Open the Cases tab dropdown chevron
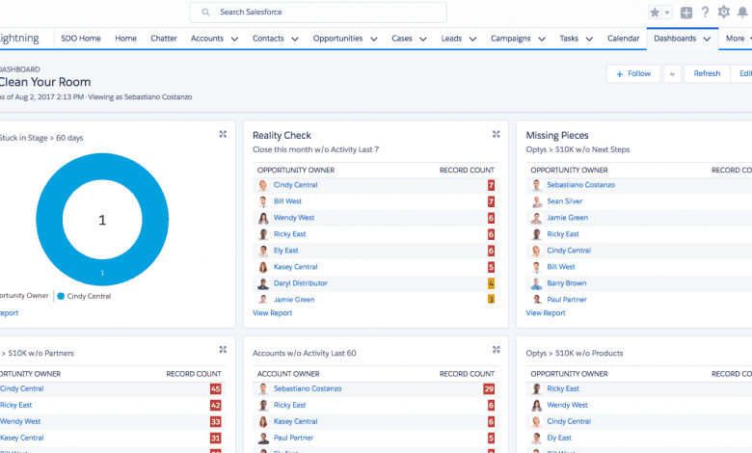Viewport: 752px width, 453px height. tap(423, 39)
